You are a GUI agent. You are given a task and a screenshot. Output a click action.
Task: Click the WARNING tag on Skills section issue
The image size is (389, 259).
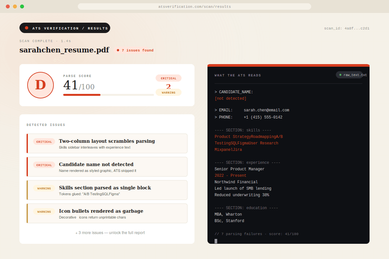[44, 188]
